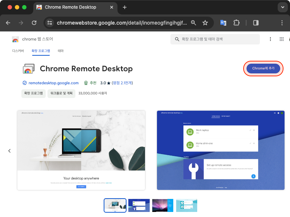Click the Chrome에 추가 button
The width and height of the screenshot is (290, 217).
263,68
